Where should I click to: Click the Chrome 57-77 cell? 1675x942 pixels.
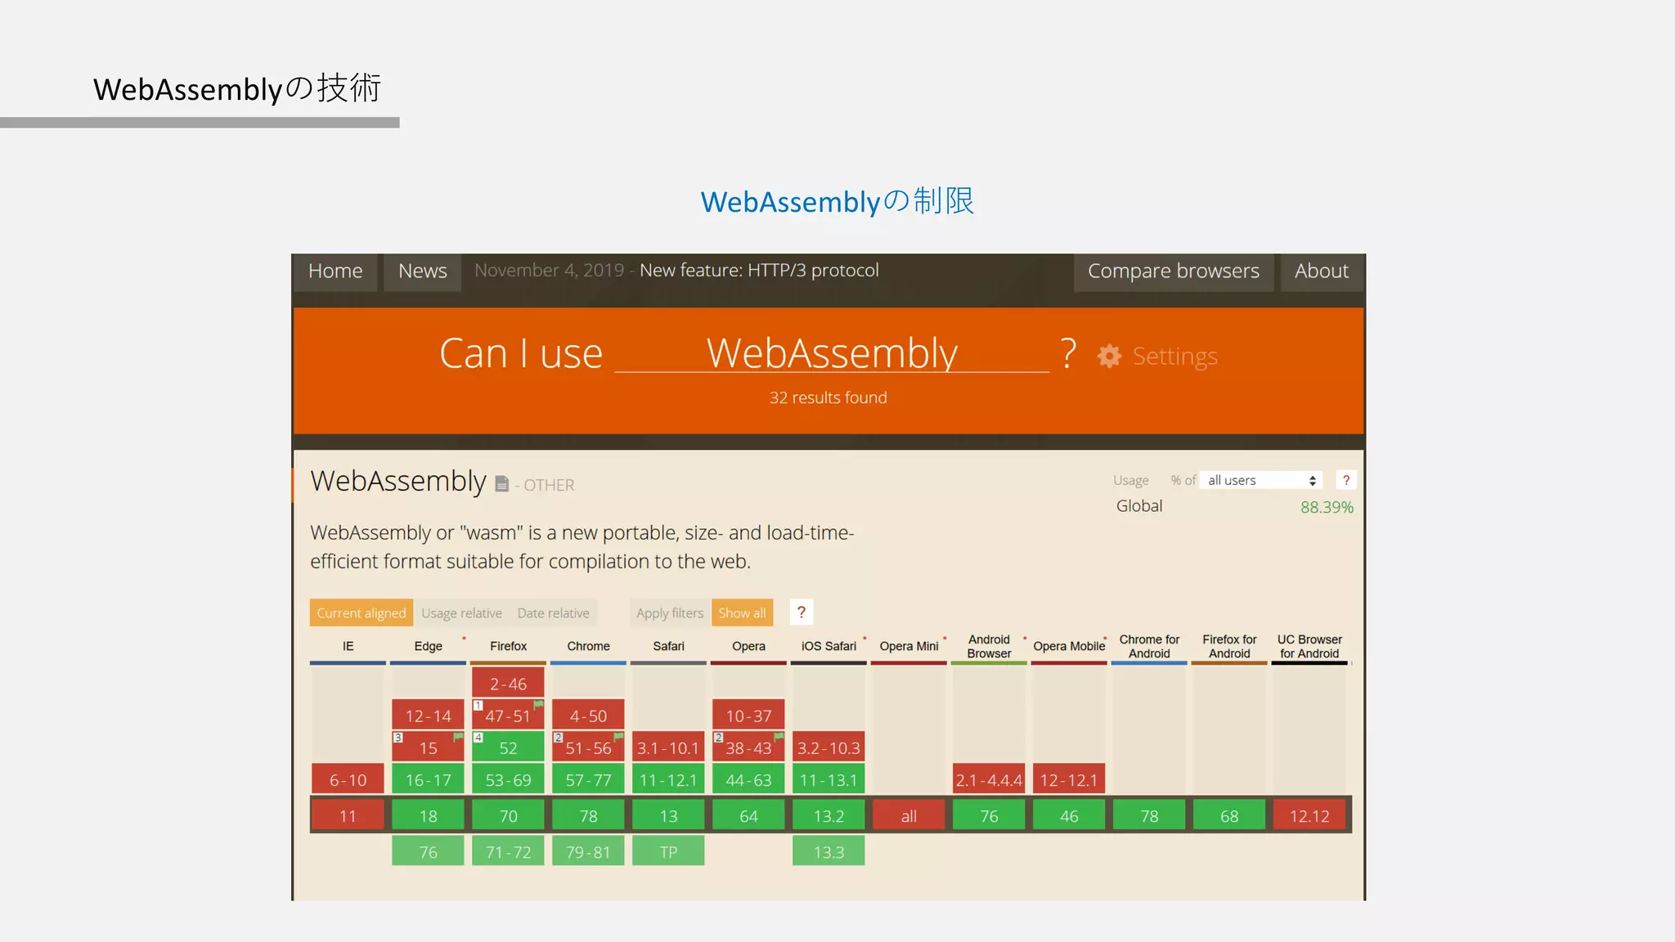click(x=588, y=780)
